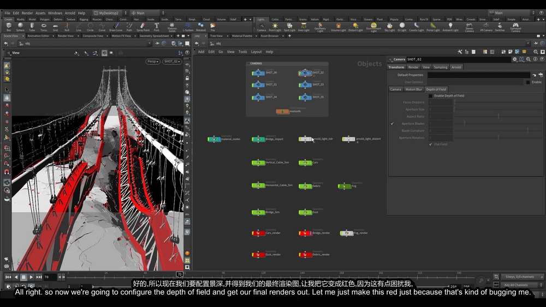The height and width of the screenshot is (307, 546).
Task: Add a Distant Light from the shelf
Action: (355, 27)
